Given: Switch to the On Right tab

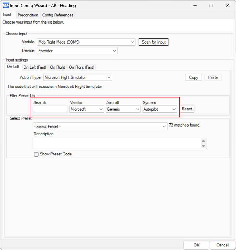Looking at the screenshot, I should (x=58, y=67).
